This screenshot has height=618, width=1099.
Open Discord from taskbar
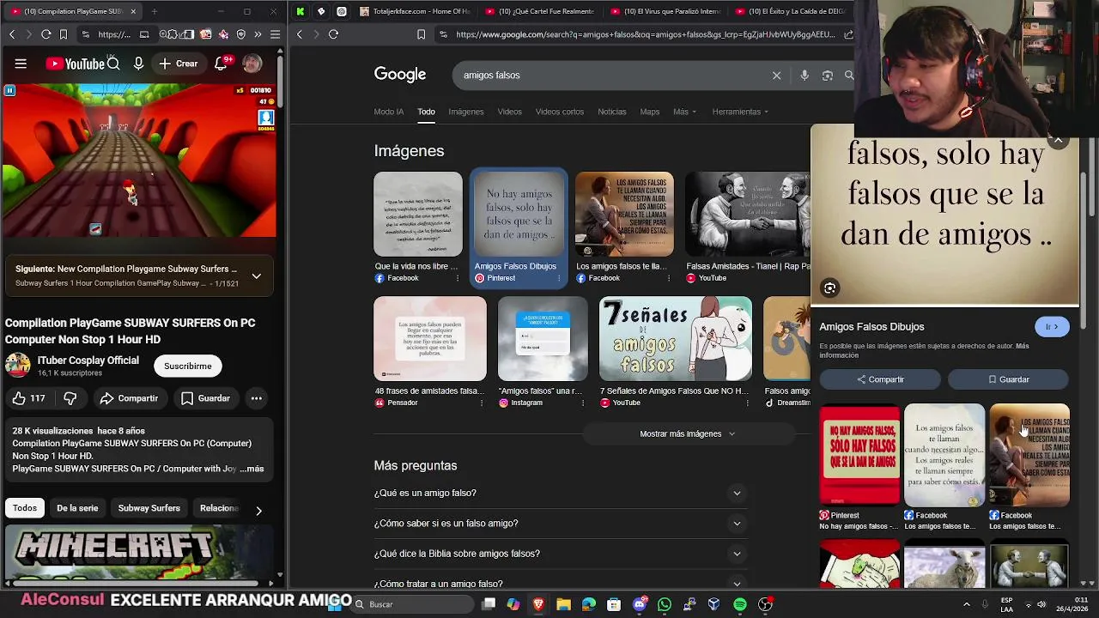(639, 604)
